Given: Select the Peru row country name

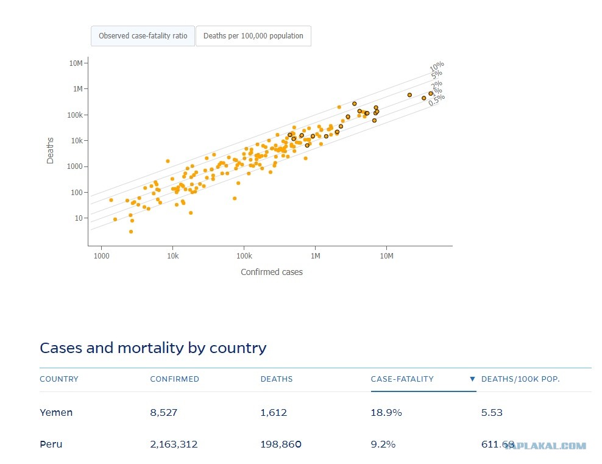Looking at the screenshot, I should pyautogui.click(x=51, y=444).
